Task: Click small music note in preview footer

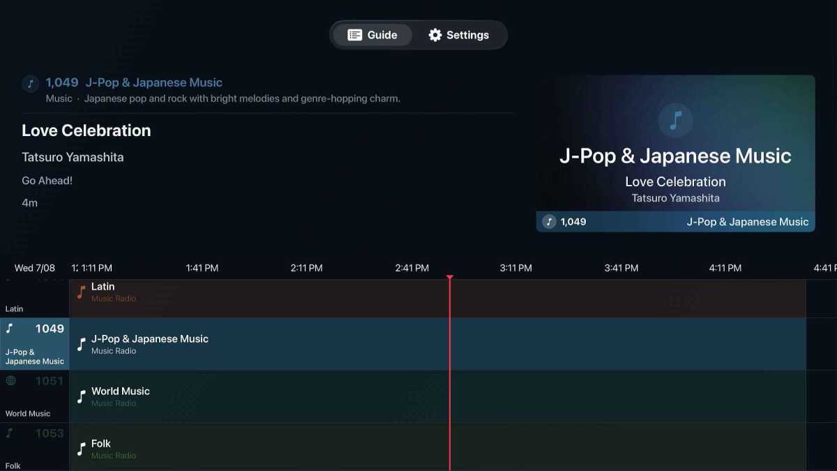Action: (x=549, y=222)
